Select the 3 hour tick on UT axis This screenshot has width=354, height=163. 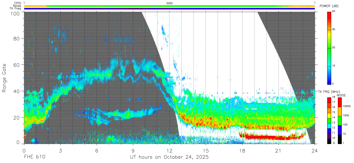coord(61,150)
